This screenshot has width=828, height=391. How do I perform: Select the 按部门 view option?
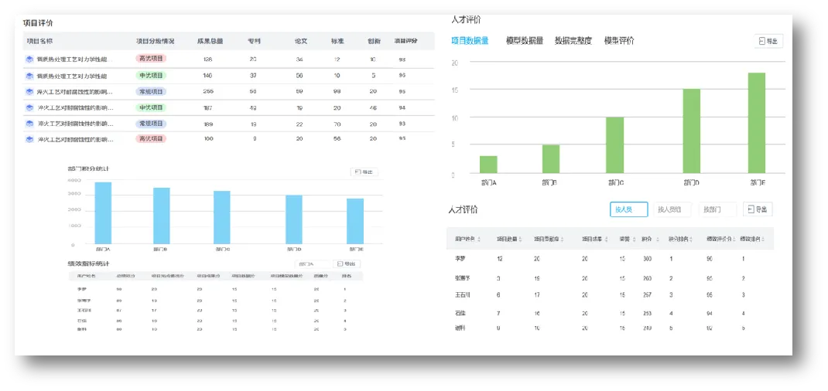tap(717, 209)
